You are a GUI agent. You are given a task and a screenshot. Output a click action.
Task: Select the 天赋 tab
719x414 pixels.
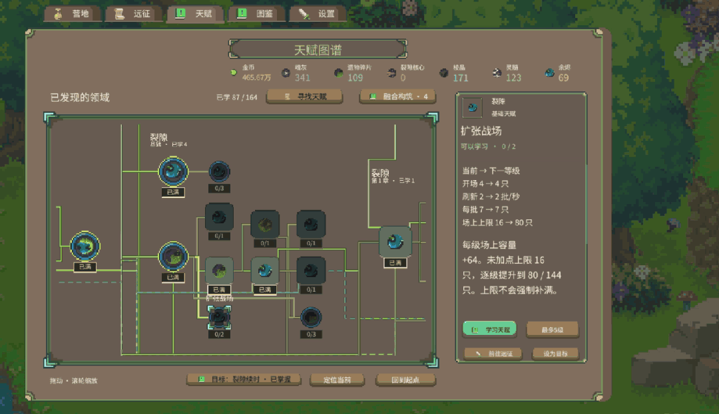click(x=195, y=14)
